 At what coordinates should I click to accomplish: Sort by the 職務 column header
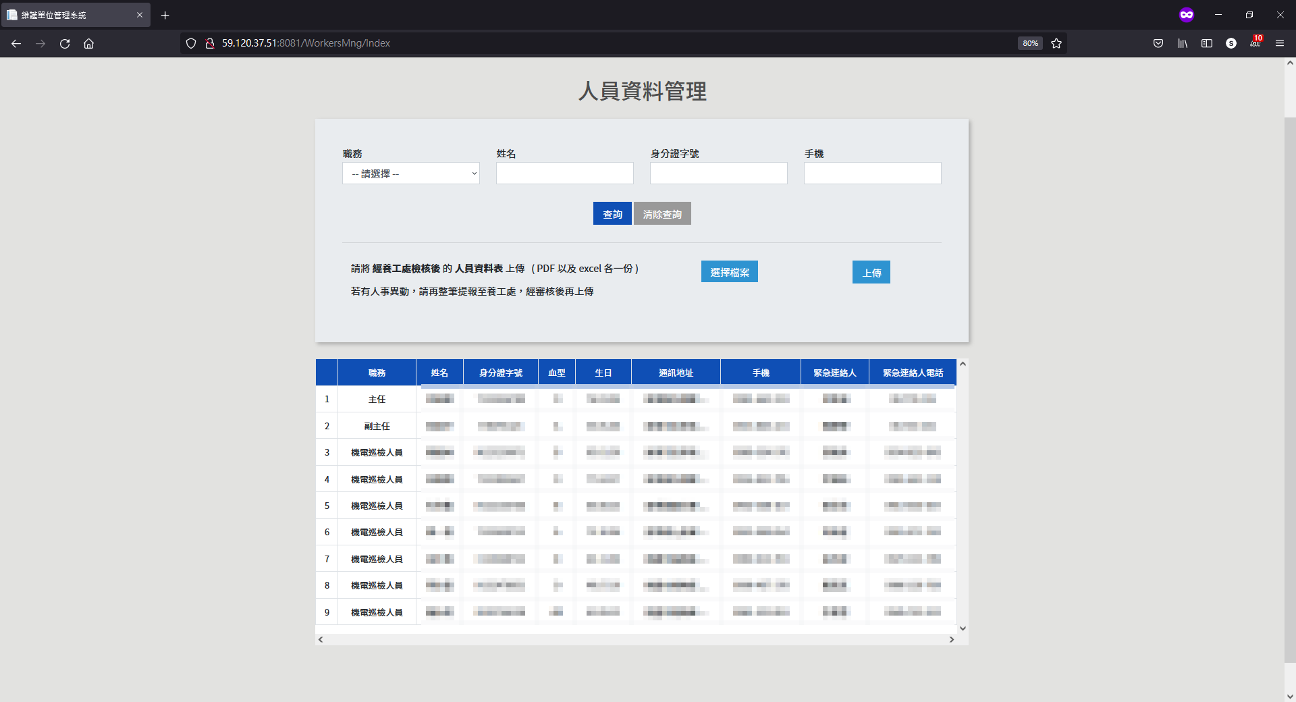tap(377, 373)
